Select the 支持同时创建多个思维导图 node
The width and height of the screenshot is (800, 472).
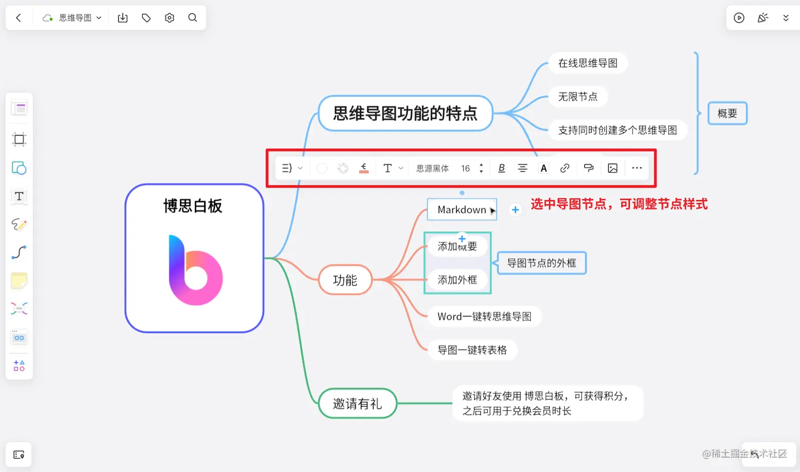617,130
